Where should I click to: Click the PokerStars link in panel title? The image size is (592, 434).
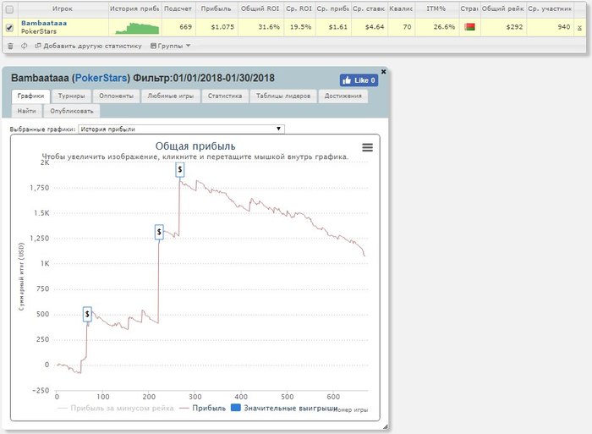(x=101, y=78)
